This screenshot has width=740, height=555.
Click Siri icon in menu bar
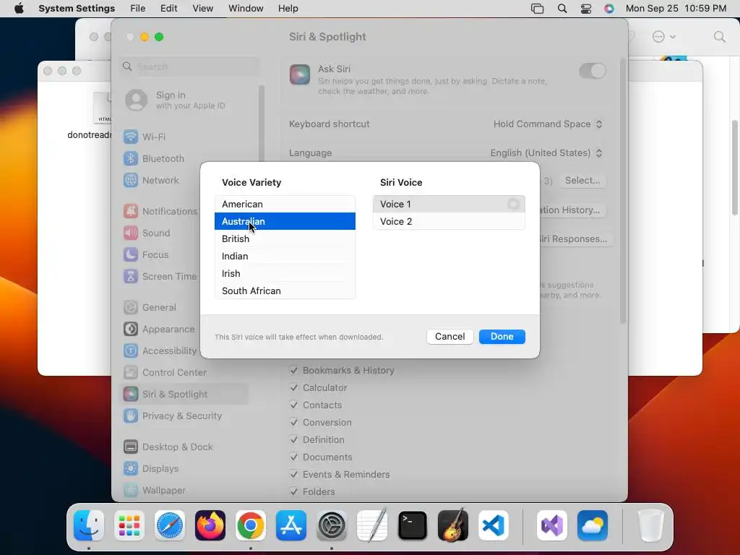click(x=609, y=9)
